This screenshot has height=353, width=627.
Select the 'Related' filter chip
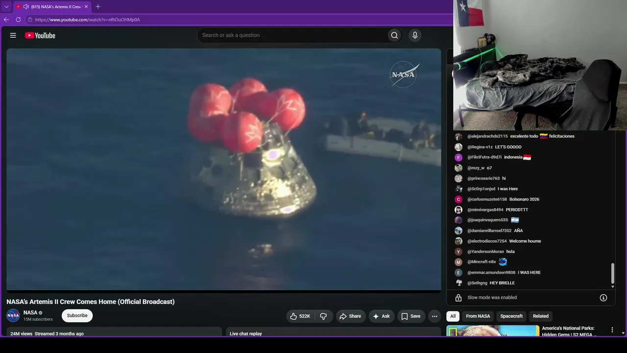click(541, 316)
